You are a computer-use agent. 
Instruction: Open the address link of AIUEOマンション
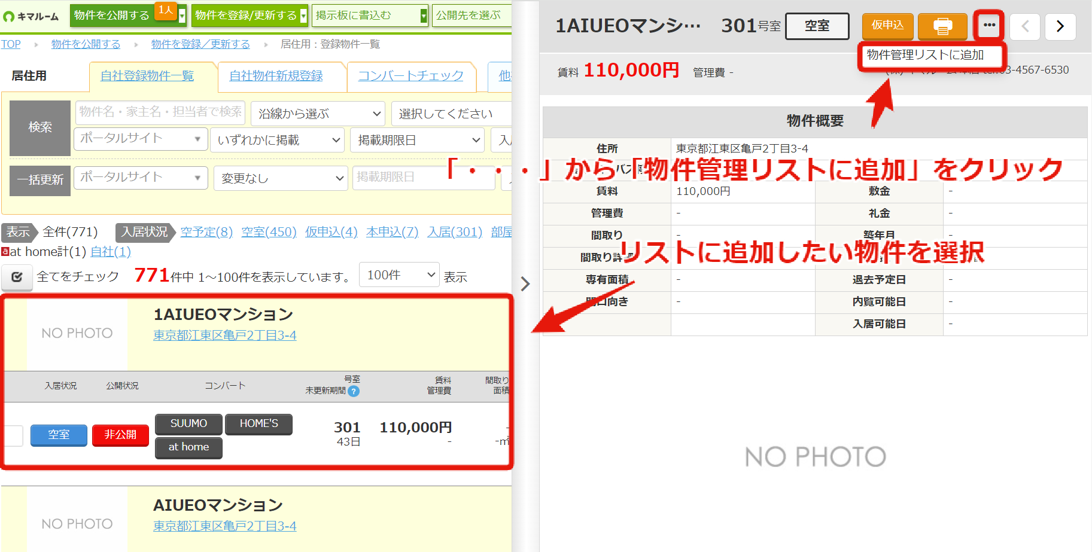[225, 526]
